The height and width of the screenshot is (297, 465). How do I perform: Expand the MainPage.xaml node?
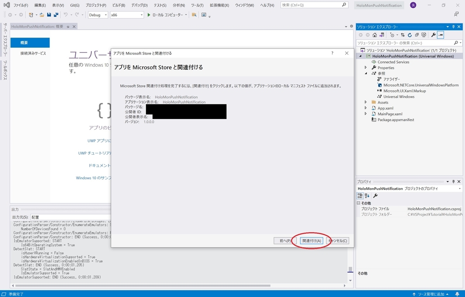point(365,114)
